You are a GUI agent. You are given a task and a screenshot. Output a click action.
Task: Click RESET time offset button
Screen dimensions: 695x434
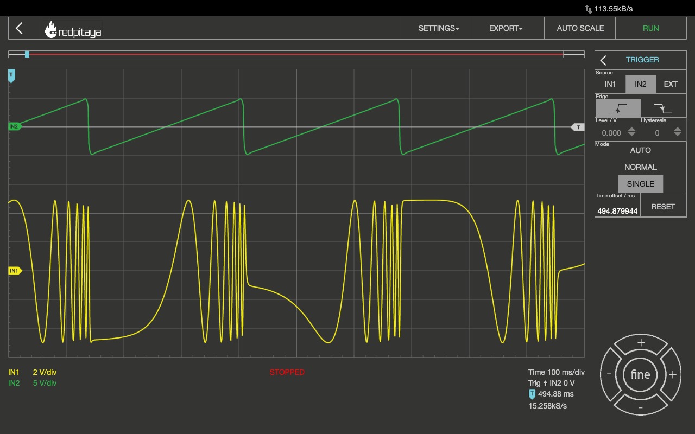(x=663, y=207)
